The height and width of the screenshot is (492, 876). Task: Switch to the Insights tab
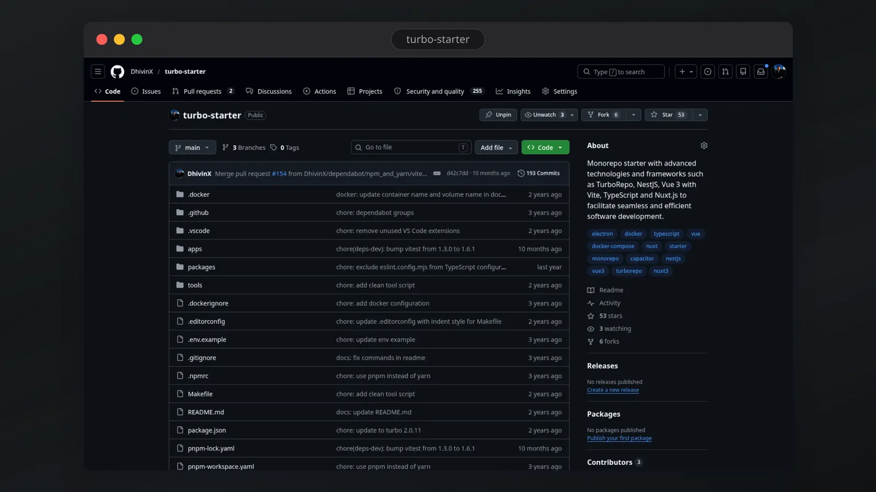(x=513, y=91)
